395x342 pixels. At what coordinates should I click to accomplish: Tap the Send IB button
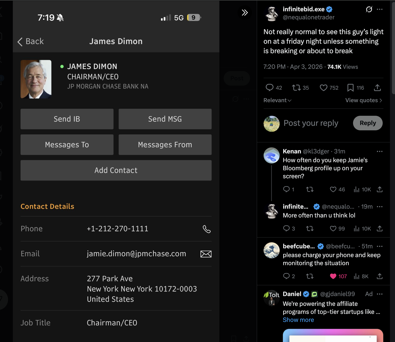(x=67, y=119)
